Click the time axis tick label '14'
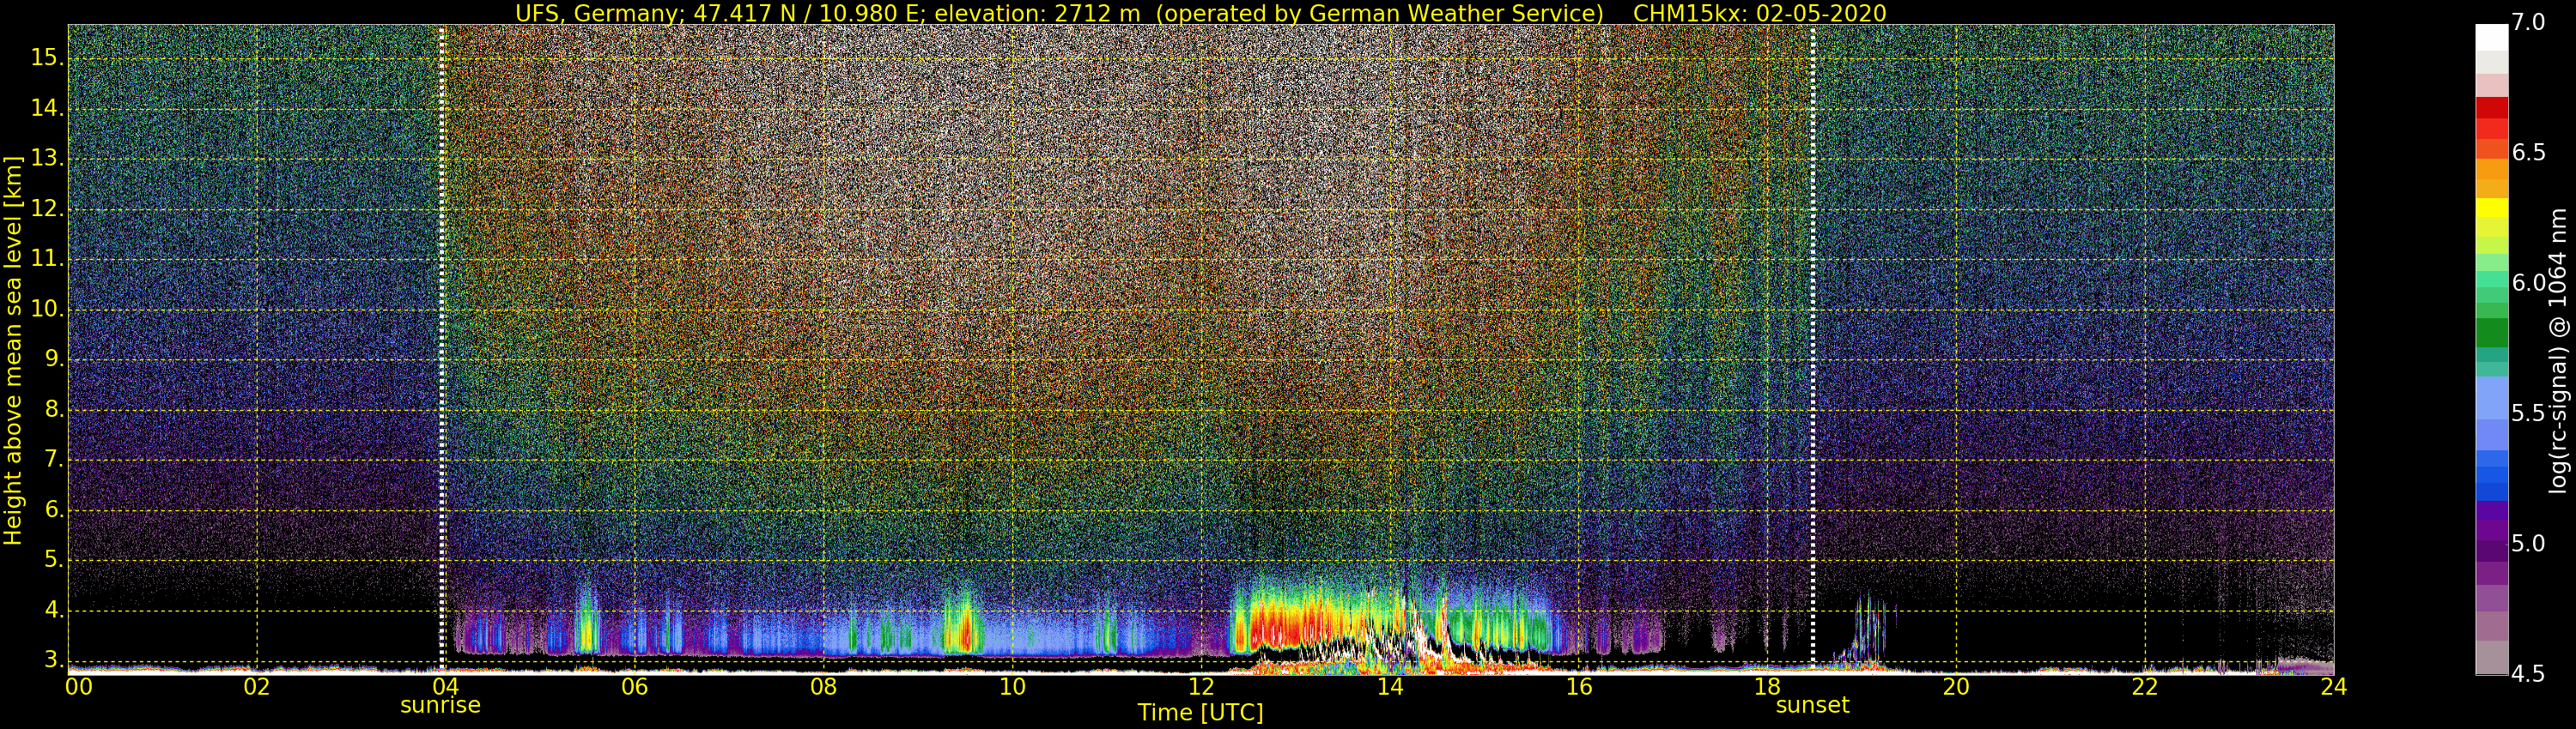The height and width of the screenshot is (729, 2576). click(x=1389, y=686)
